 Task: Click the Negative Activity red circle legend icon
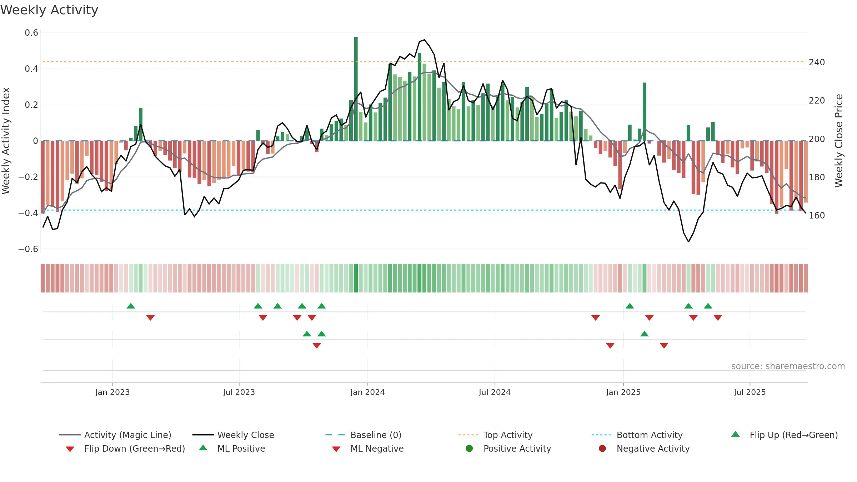(602, 448)
